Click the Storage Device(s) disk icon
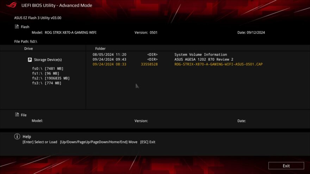This screenshot has width=310, height=174. pyautogui.click(x=30, y=59)
